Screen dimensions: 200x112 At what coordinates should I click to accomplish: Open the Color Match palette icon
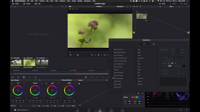18,77
